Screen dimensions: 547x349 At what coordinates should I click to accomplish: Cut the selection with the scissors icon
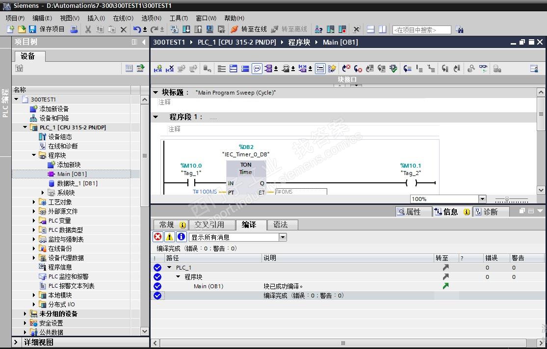pos(88,29)
